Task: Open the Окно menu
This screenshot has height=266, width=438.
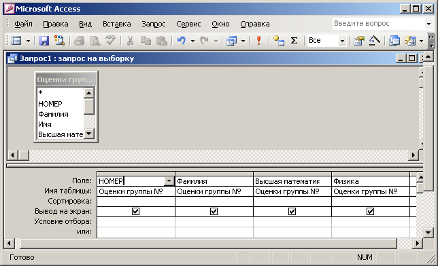Action: point(220,24)
